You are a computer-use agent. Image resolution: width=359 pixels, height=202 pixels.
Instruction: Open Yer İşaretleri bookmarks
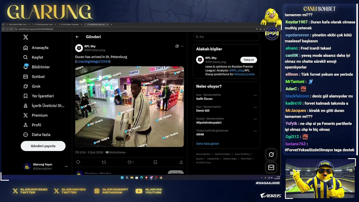(38, 96)
